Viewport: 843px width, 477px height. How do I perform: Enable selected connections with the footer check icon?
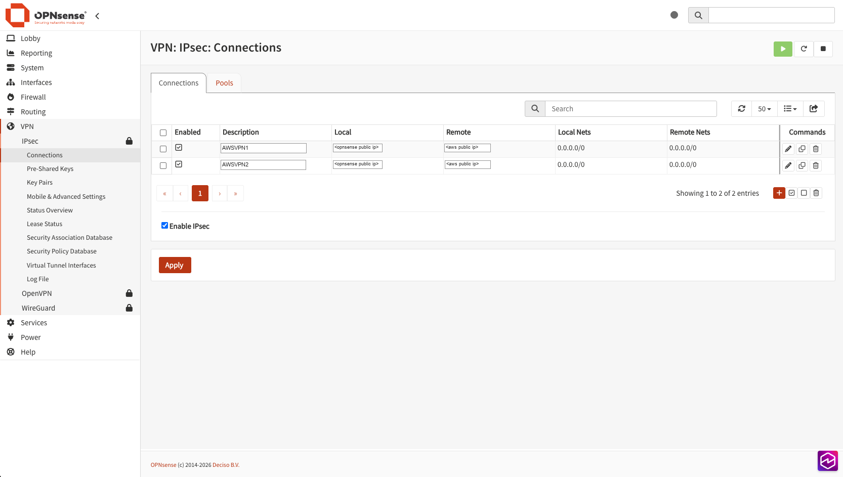[791, 193]
